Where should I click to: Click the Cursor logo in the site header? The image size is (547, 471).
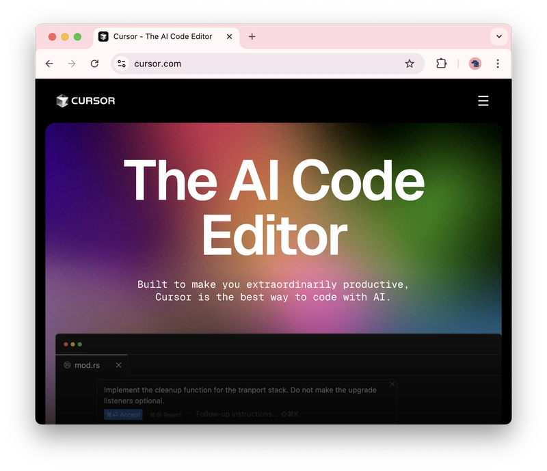coord(85,100)
